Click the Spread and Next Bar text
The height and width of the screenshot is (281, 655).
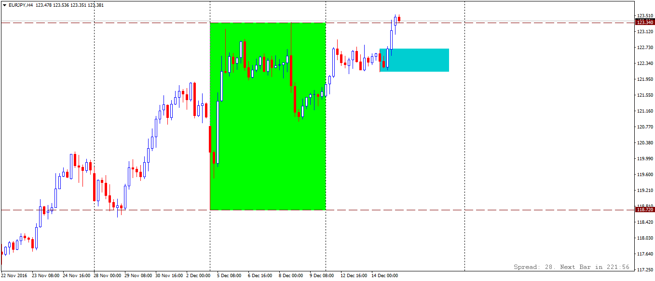[571, 267]
